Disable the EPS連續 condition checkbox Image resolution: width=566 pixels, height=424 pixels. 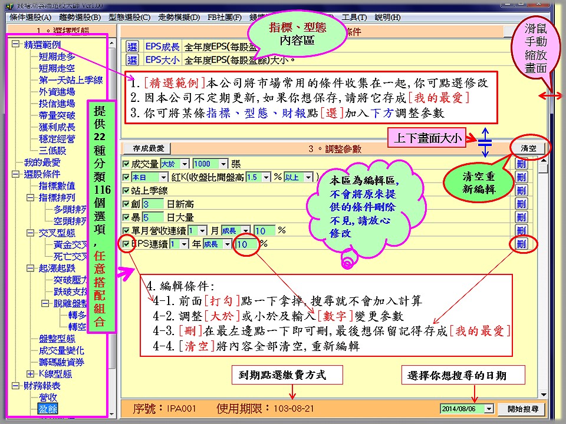click(126, 244)
